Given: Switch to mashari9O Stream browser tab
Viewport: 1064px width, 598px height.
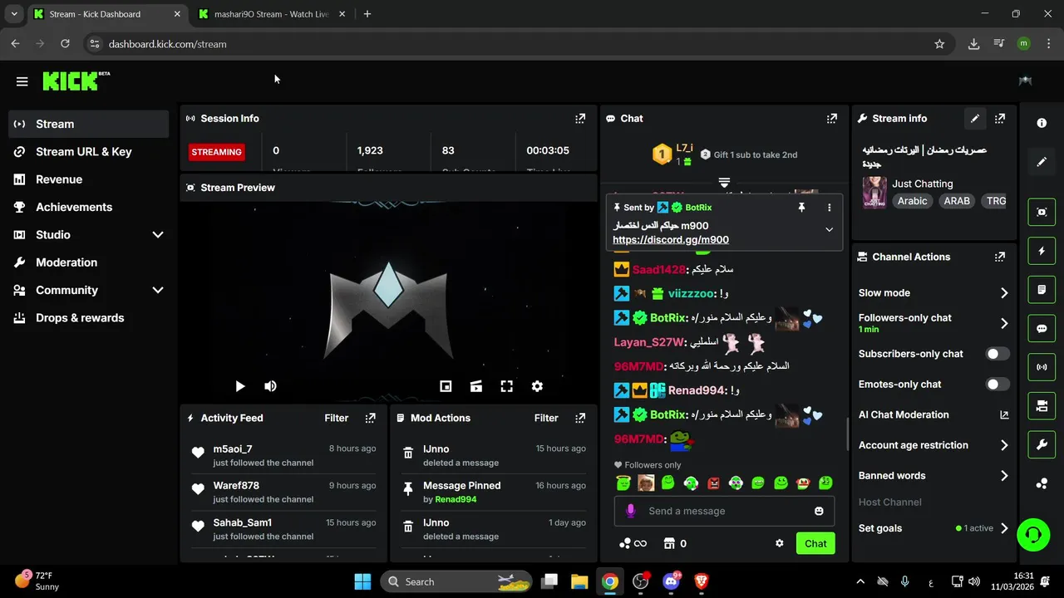Looking at the screenshot, I should pyautogui.click(x=270, y=14).
